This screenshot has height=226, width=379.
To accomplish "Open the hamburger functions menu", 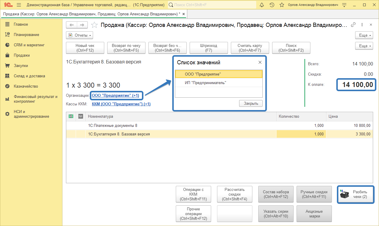I will point(19,5).
